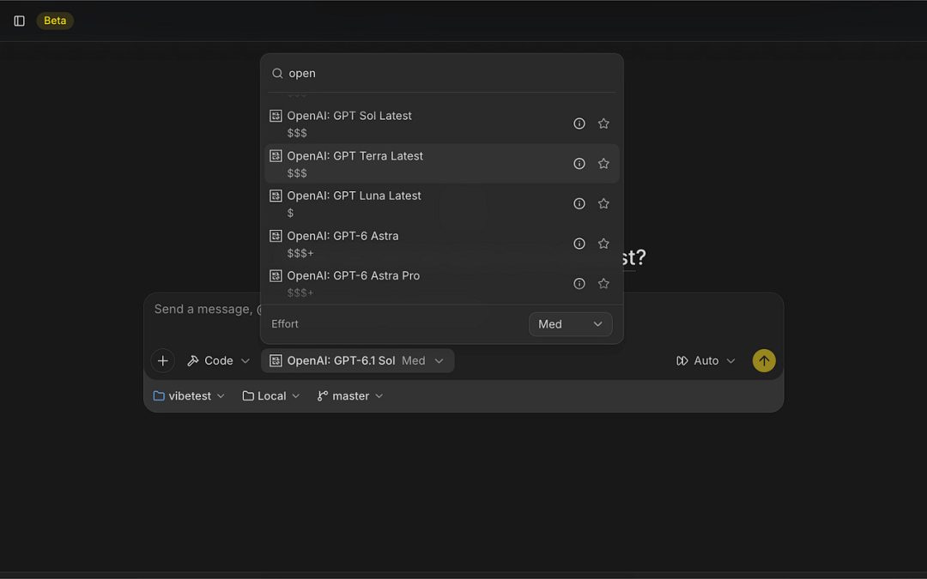Image resolution: width=927 pixels, height=579 pixels.
Task: Open the Effort Med dropdown
Action: coord(571,324)
